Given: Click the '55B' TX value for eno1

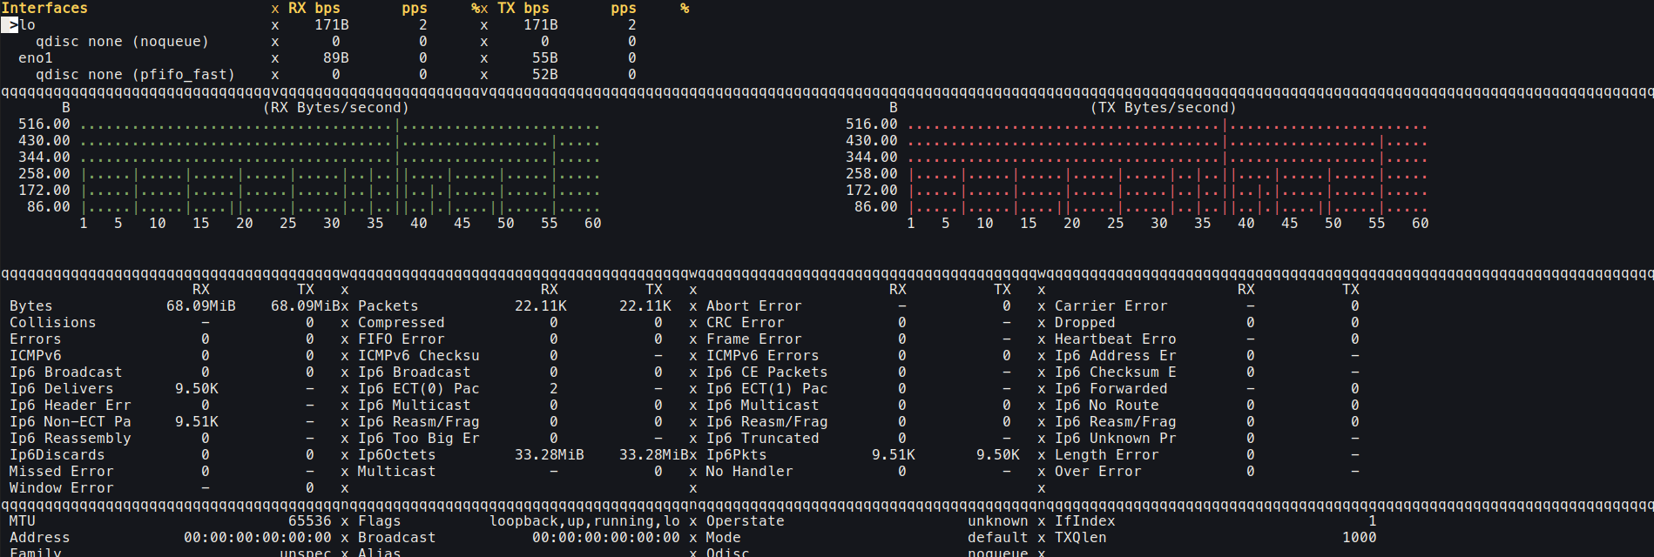Looking at the screenshot, I should pos(545,58).
